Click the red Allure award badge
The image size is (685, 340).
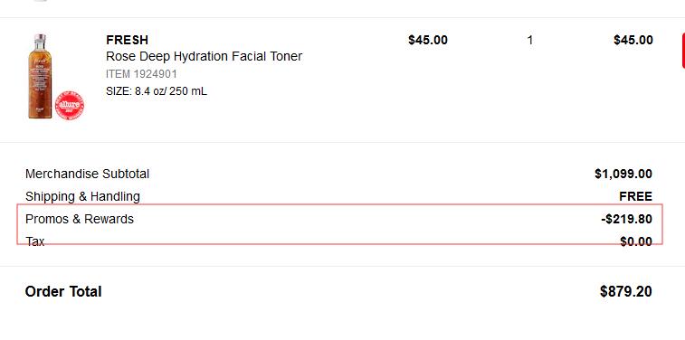[x=70, y=105]
